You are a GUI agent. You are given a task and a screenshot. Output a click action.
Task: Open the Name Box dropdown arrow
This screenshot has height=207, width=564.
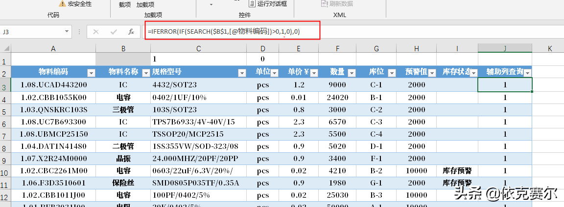click(x=67, y=32)
